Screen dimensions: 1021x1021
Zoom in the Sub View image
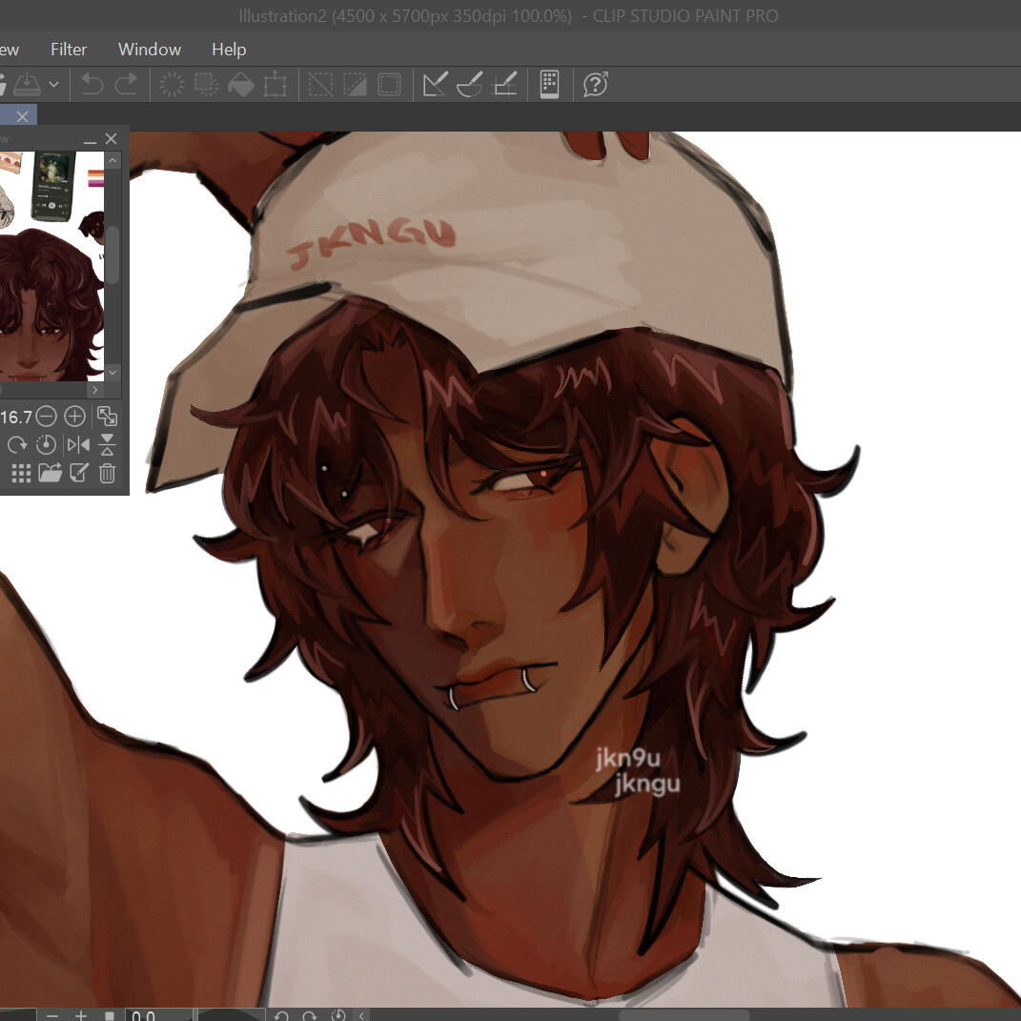(x=74, y=417)
